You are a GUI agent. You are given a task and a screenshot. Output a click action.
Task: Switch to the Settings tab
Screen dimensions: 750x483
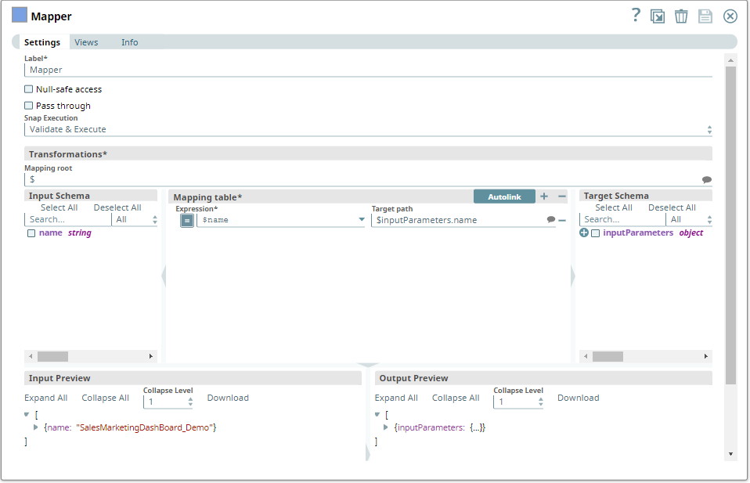pos(42,42)
